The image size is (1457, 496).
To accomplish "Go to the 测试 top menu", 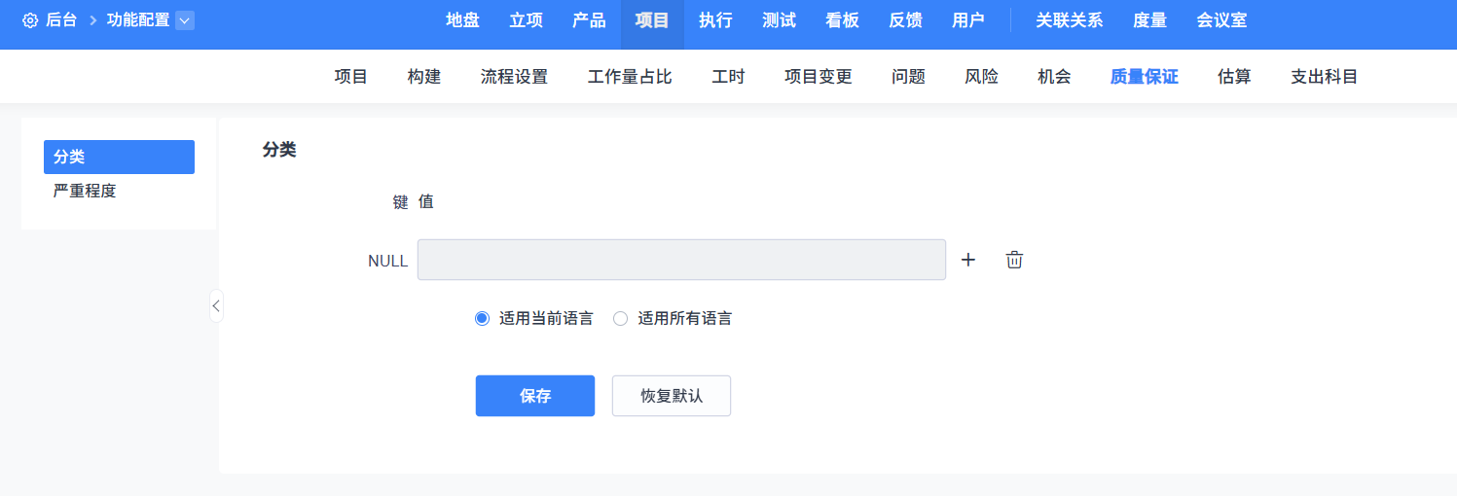I will coord(779,20).
